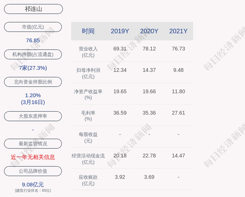
Task: Select the 2020Y column header
Action: (x=149, y=31)
